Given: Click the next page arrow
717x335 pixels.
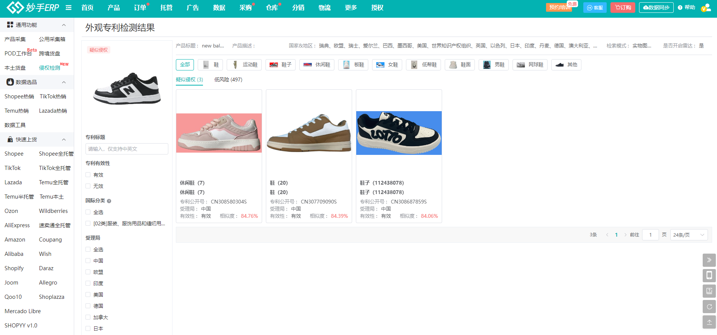Looking at the screenshot, I should click(x=625, y=235).
